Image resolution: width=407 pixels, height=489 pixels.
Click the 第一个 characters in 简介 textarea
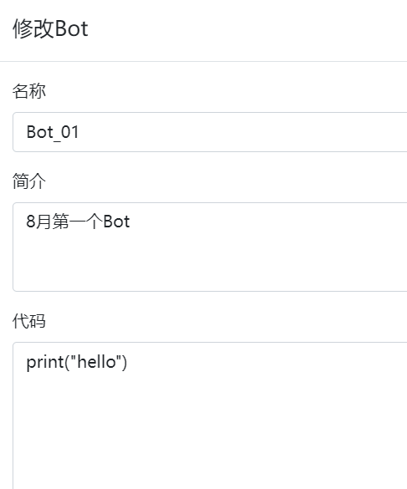[78, 222]
